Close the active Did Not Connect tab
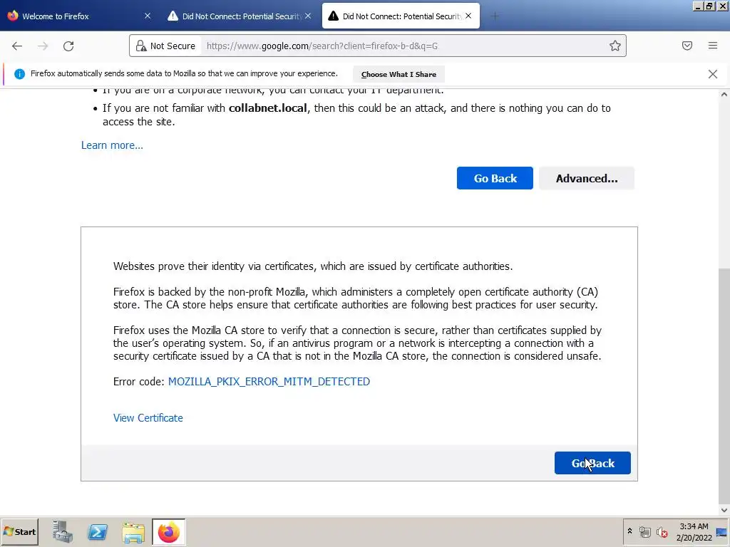This screenshot has width=730, height=547. click(468, 16)
